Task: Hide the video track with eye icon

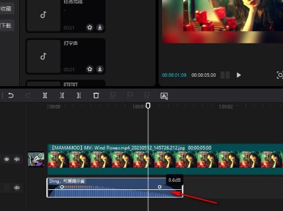Action: (x=7, y=159)
